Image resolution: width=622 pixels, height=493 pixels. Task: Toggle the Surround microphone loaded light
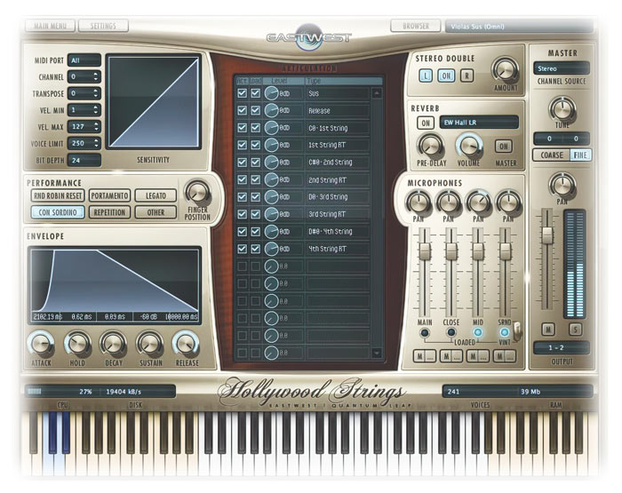click(x=504, y=332)
